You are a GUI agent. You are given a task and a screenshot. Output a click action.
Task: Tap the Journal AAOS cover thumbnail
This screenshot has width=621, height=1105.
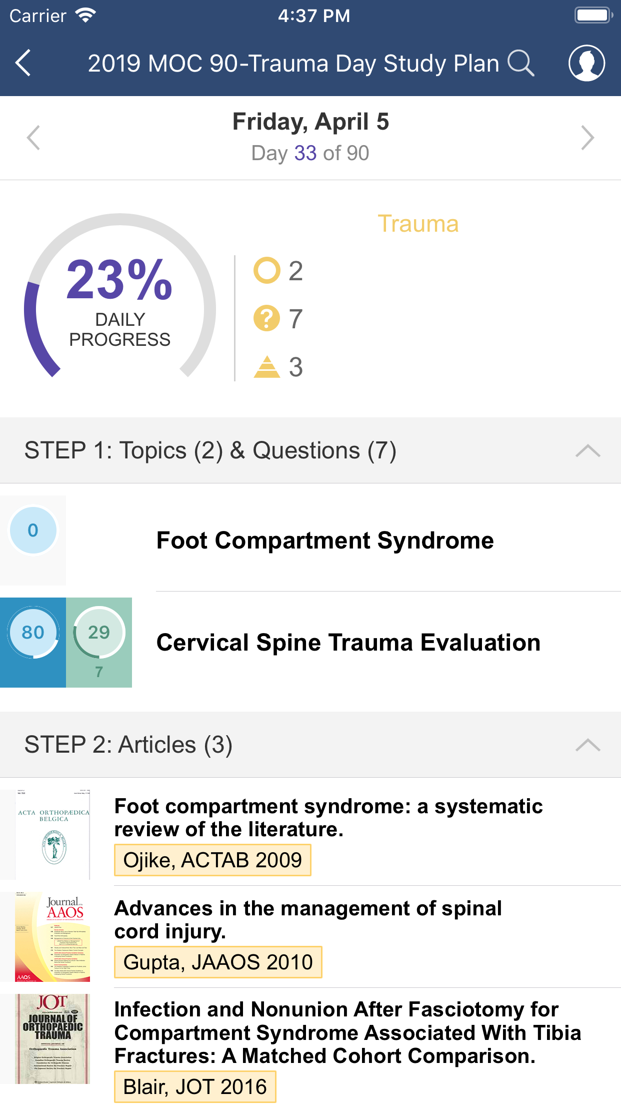[x=53, y=937]
